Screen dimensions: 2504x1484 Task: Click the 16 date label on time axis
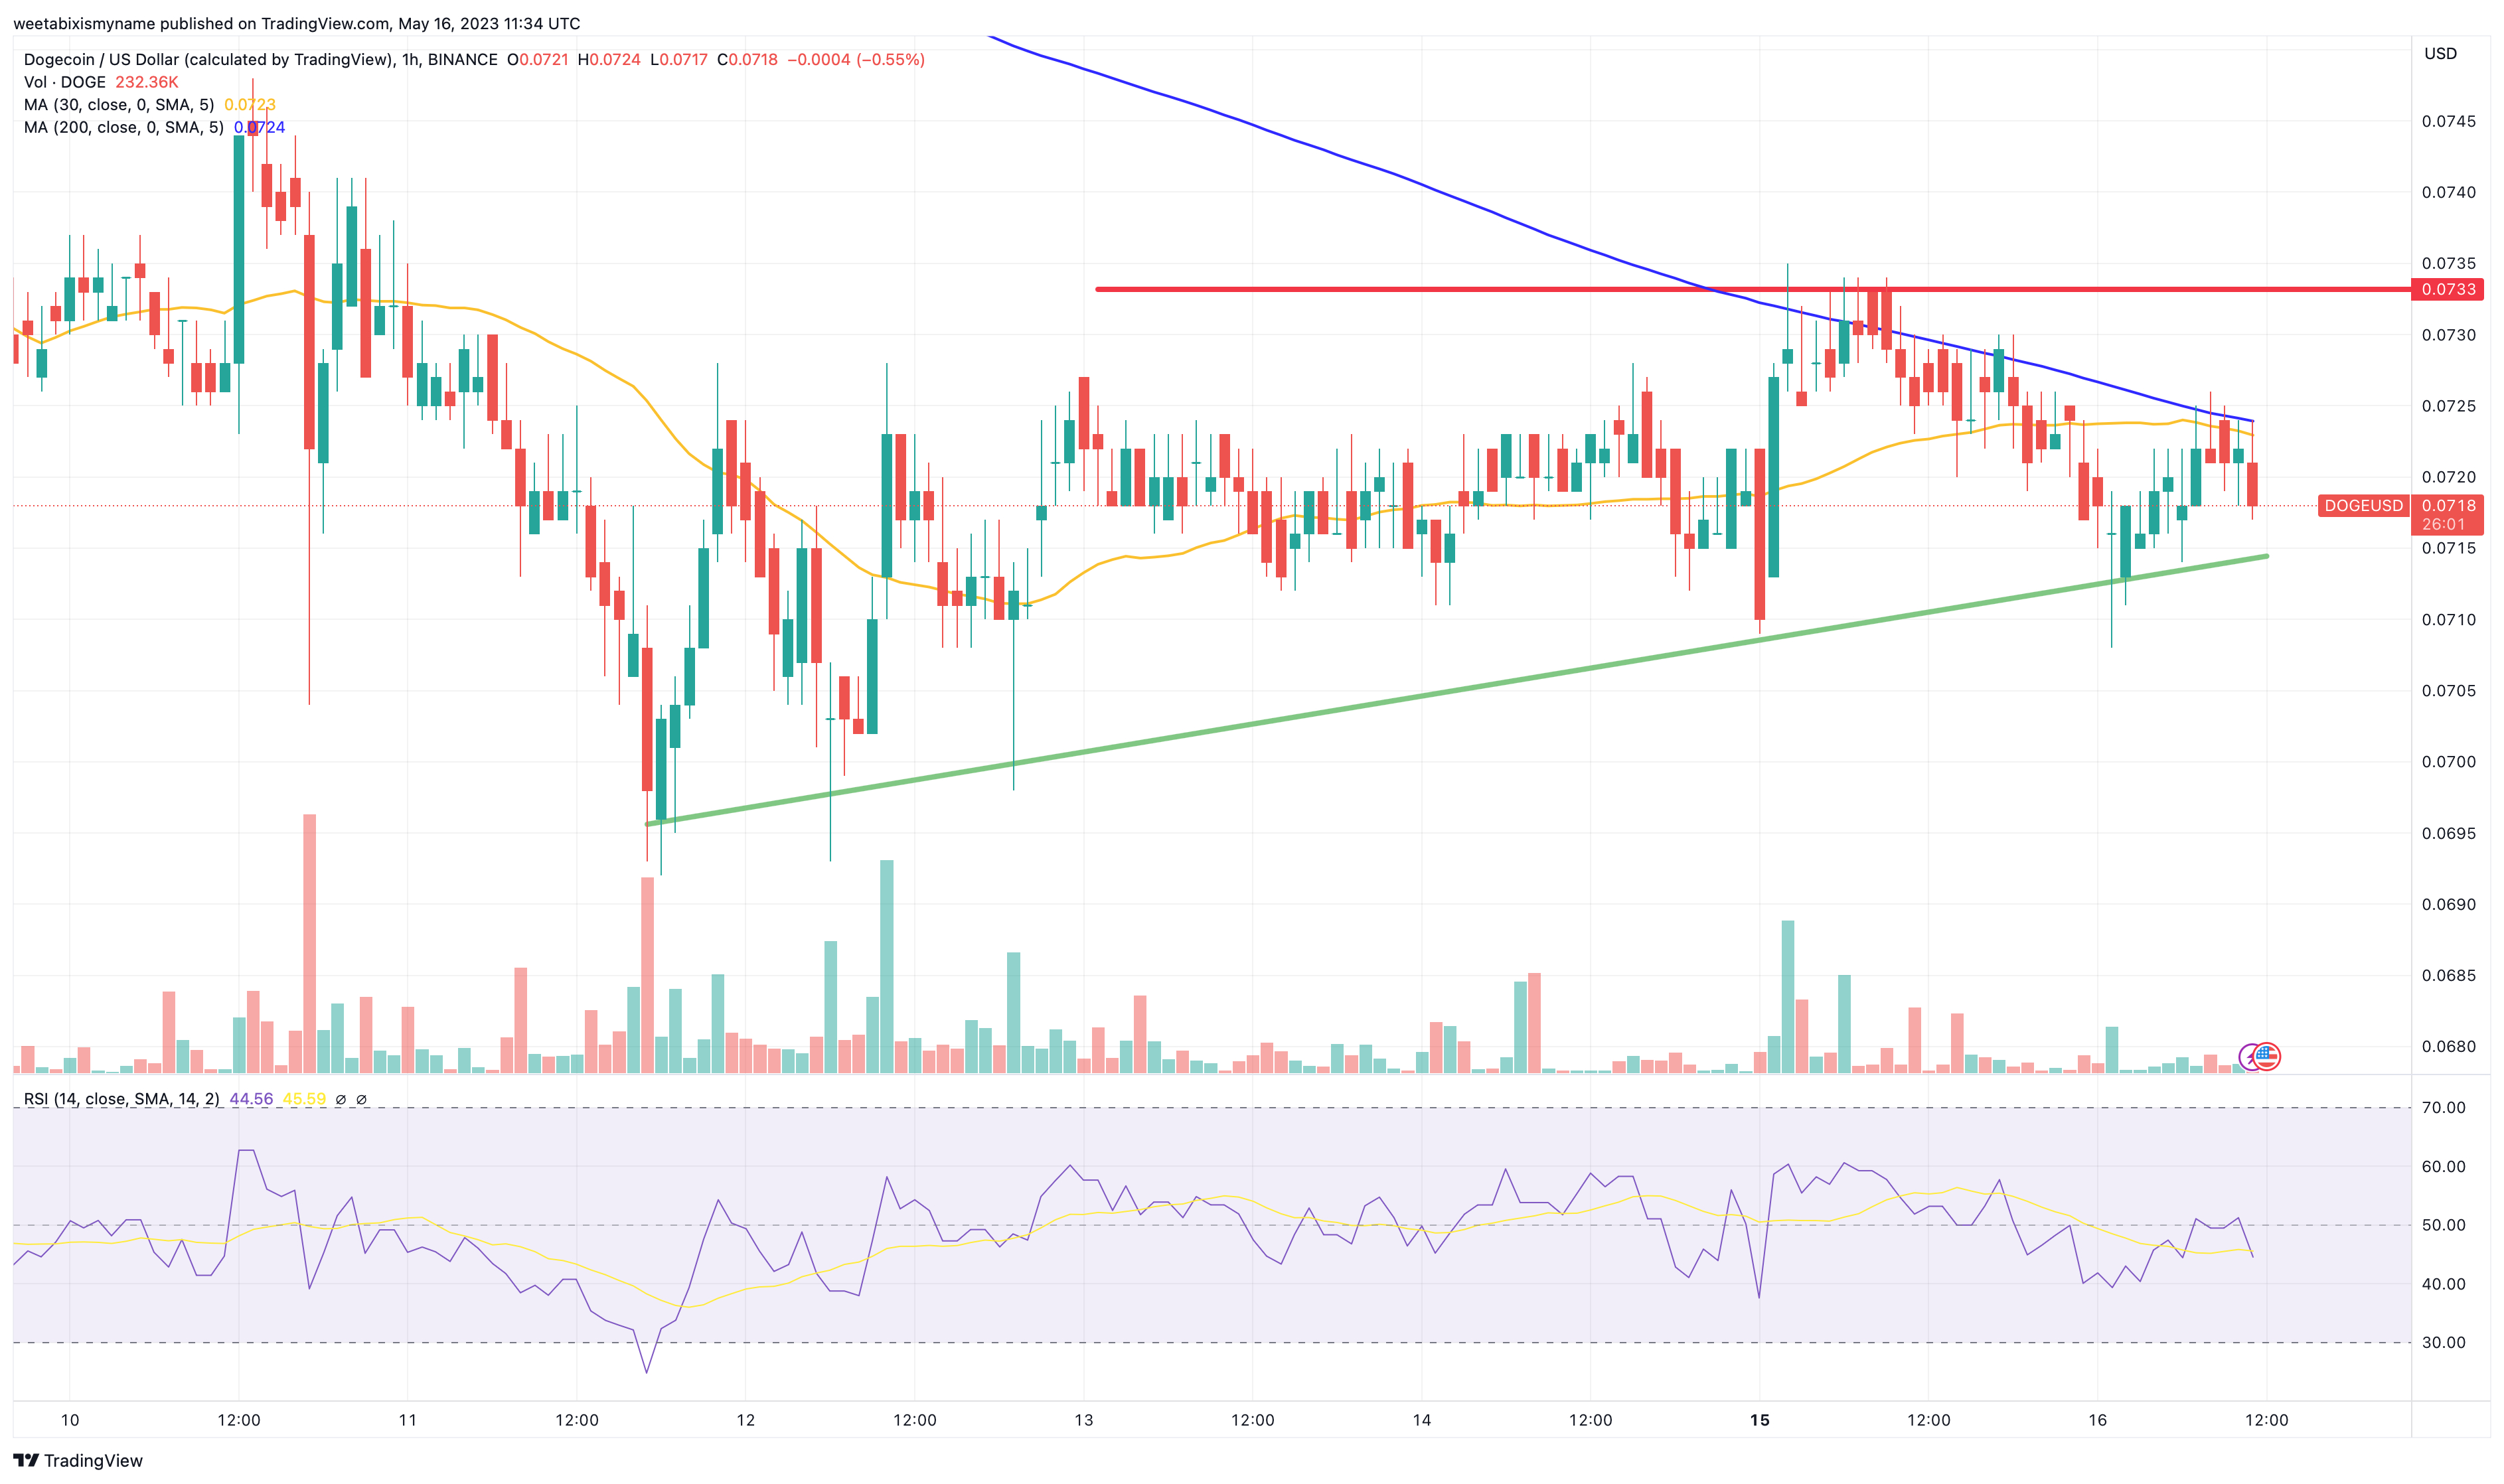coord(2098,1420)
